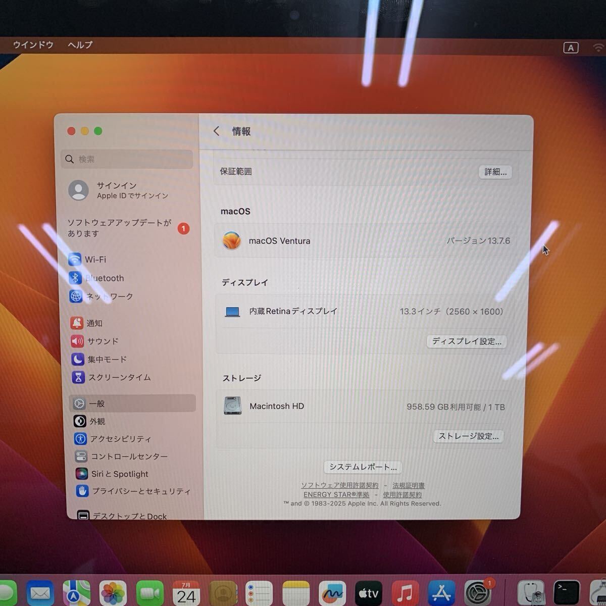
Task: Open ソフトウェア使用許諾契約 link
Action: (x=340, y=485)
